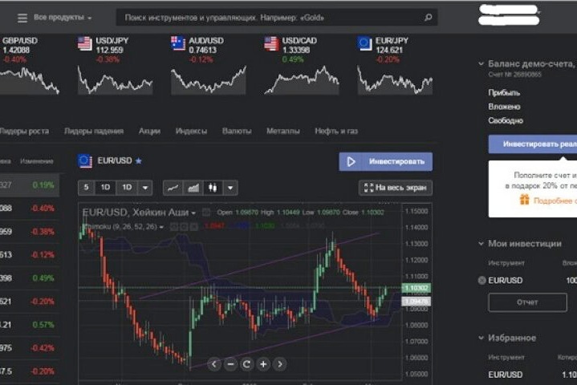
Task: Switch to 'Лидеры роста' tab
Action: [x=24, y=131]
